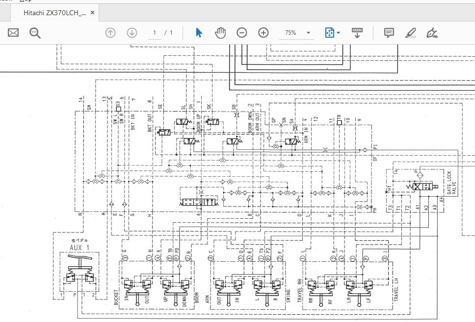Close the Hitachi ZX370LCH document tab
Image resolution: width=475 pixels, height=322 pixels.
pos(93,13)
